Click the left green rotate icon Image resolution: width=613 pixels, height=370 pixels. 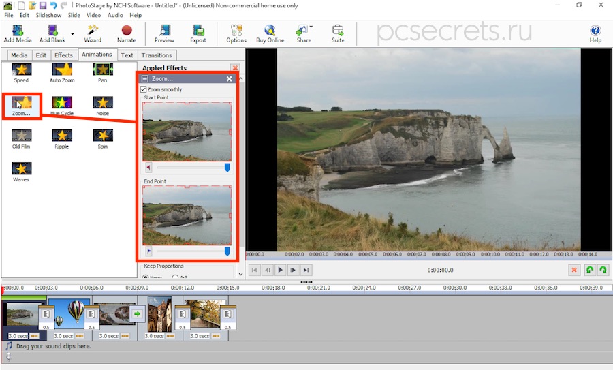coord(590,270)
